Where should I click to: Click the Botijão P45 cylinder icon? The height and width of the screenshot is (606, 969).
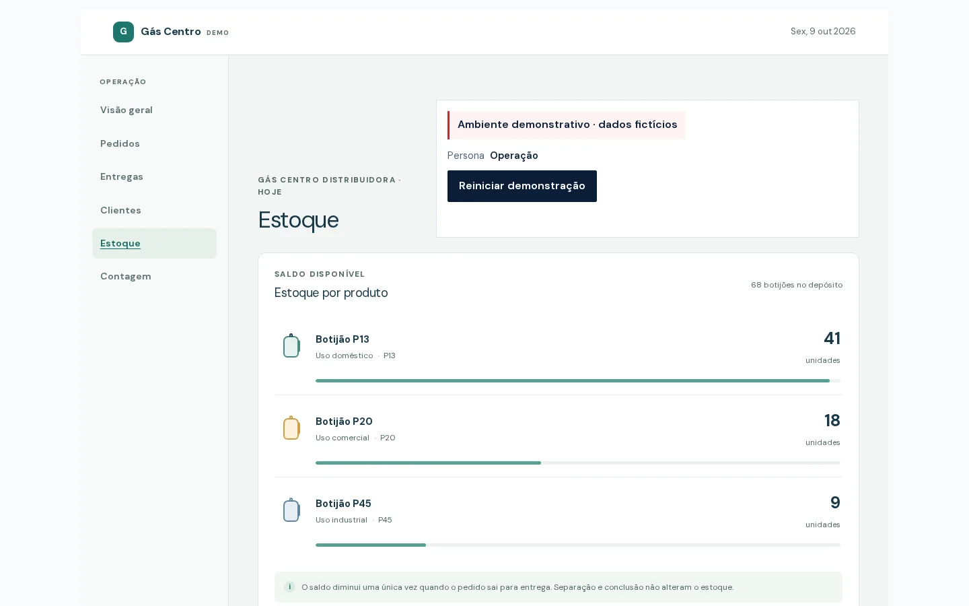(291, 510)
